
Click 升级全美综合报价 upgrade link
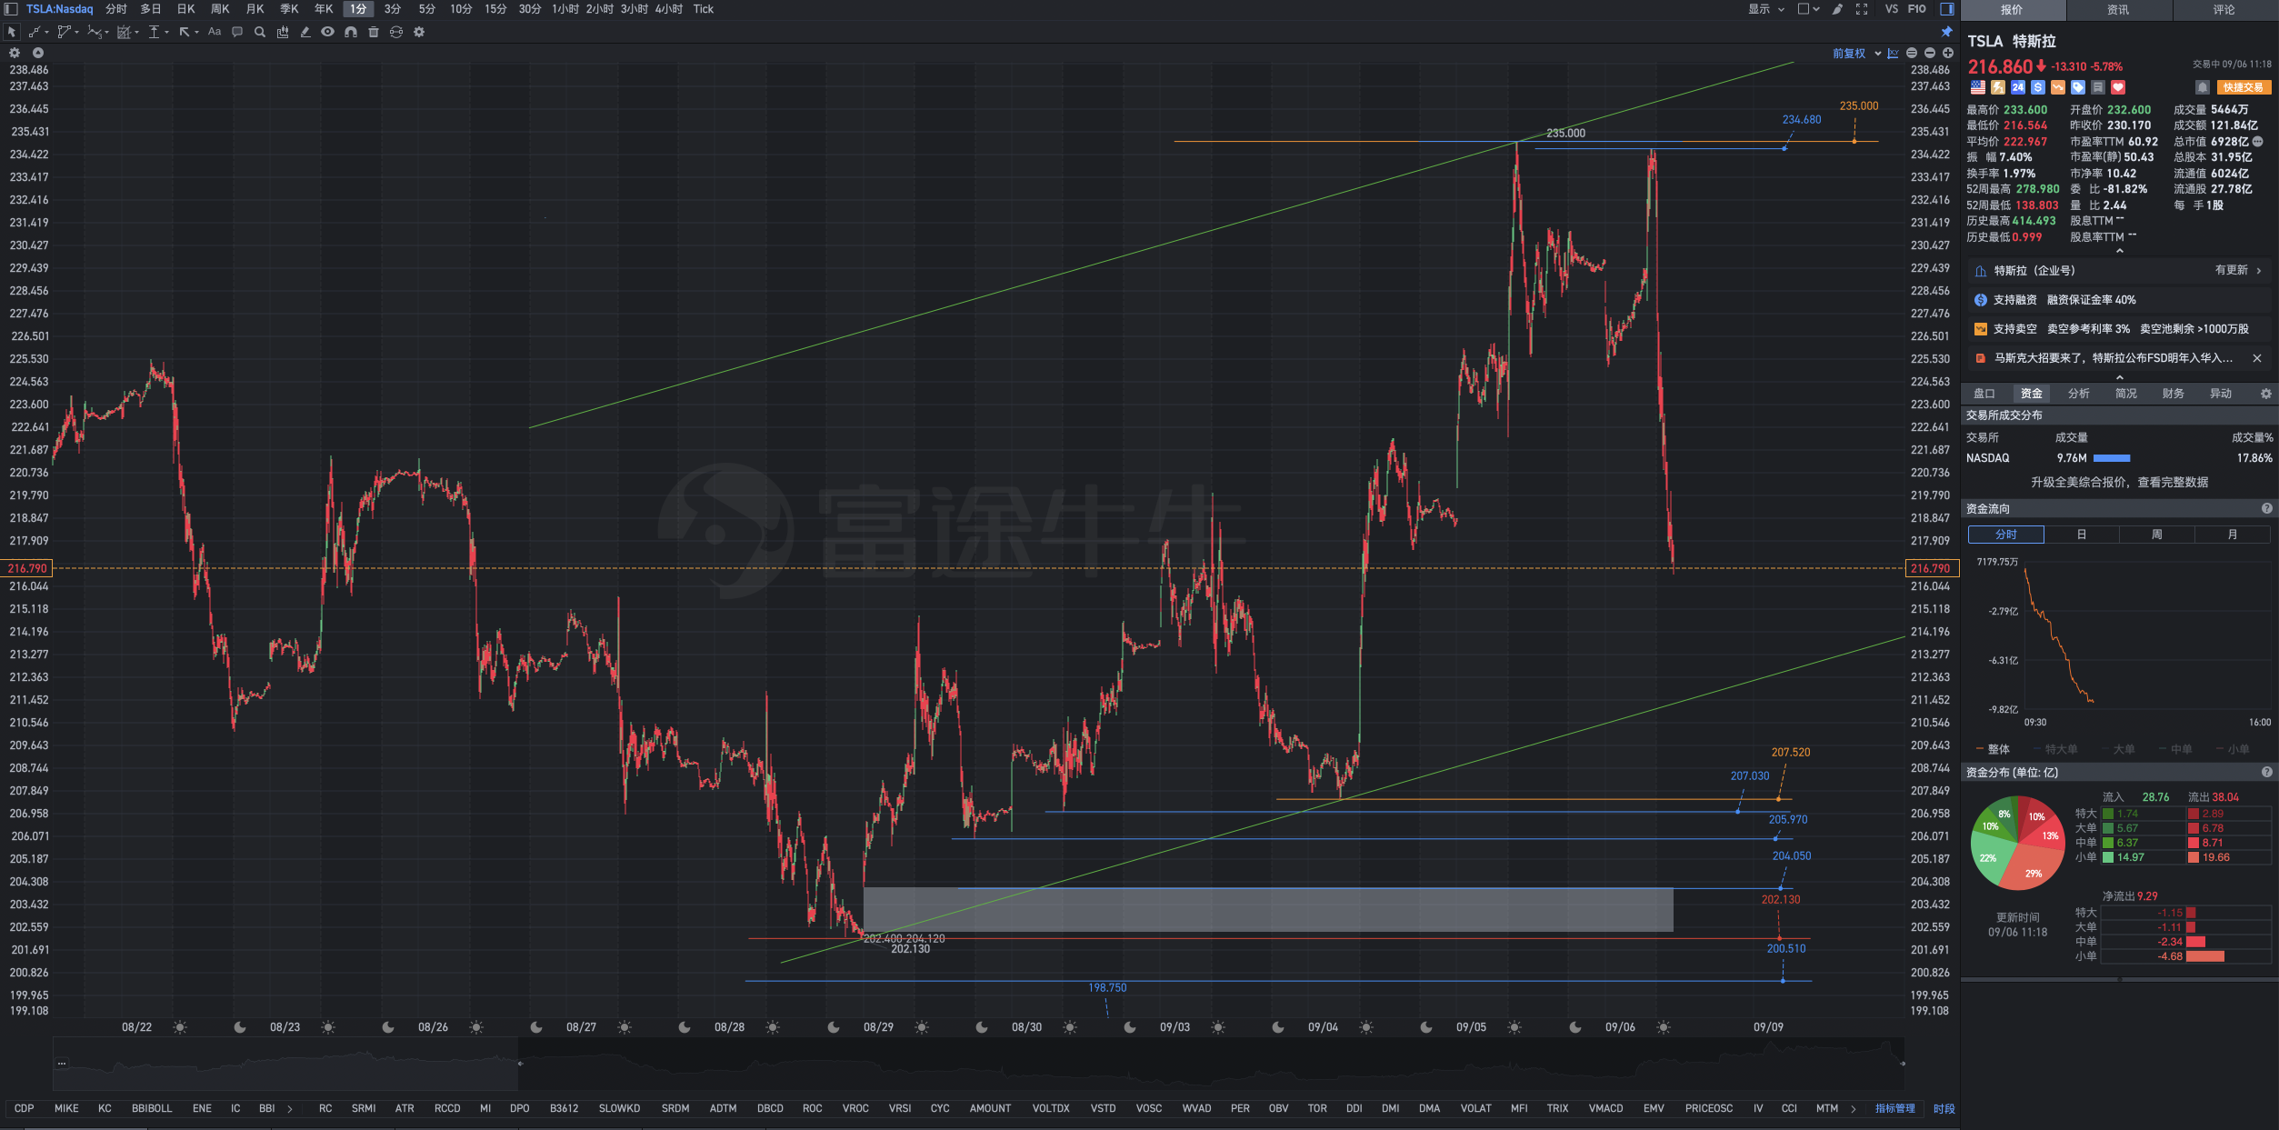(2119, 483)
